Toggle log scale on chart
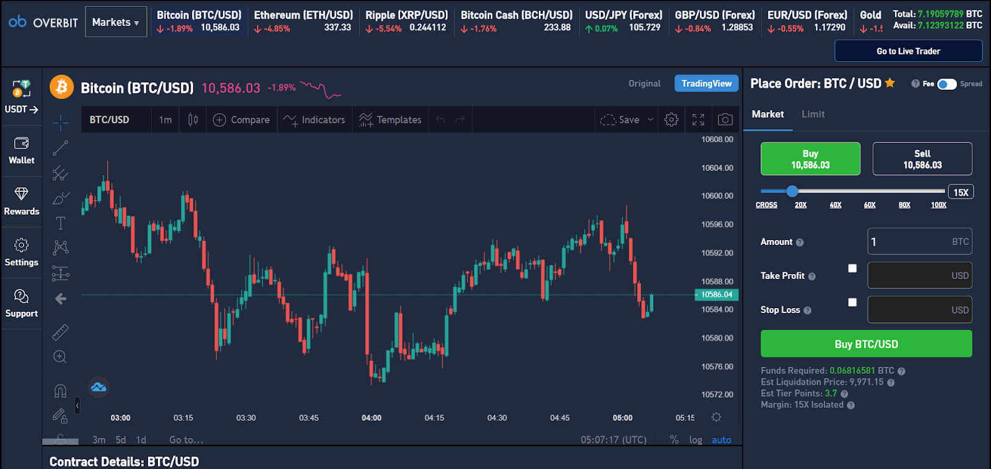This screenshot has height=469, width=991. click(x=696, y=439)
